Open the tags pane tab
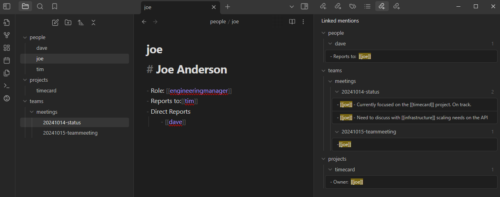Screen dimensions: 500x197 point(352,6)
